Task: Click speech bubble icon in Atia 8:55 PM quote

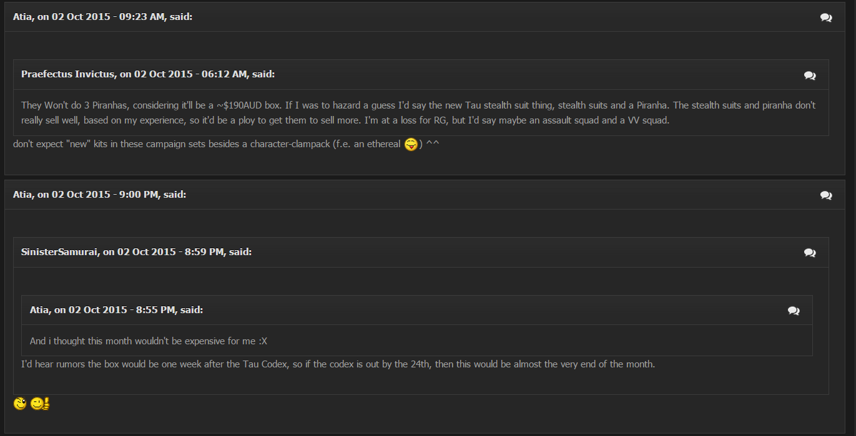Action: coord(794,311)
